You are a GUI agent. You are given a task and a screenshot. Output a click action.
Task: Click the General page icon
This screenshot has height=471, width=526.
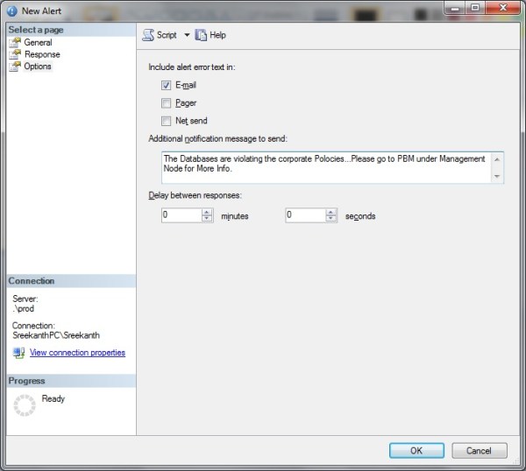pyautogui.click(x=15, y=42)
